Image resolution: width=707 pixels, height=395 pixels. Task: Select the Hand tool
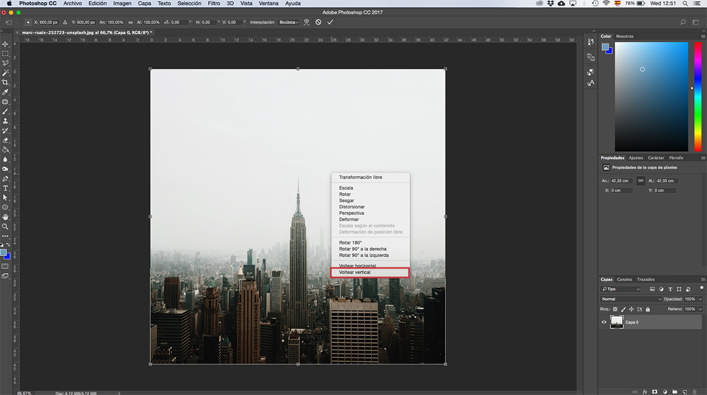[x=5, y=217]
